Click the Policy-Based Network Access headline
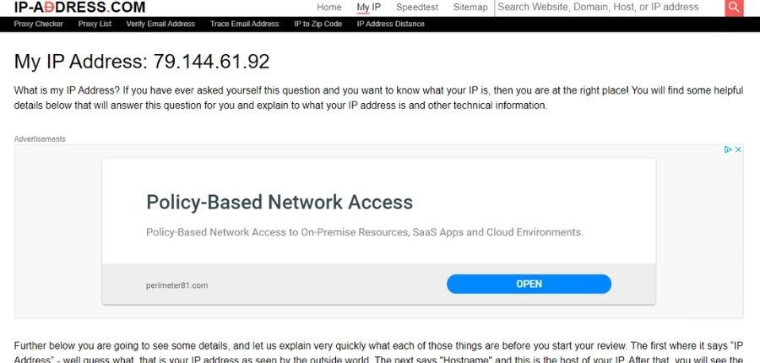The height and width of the screenshot is (363, 760). point(280,202)
